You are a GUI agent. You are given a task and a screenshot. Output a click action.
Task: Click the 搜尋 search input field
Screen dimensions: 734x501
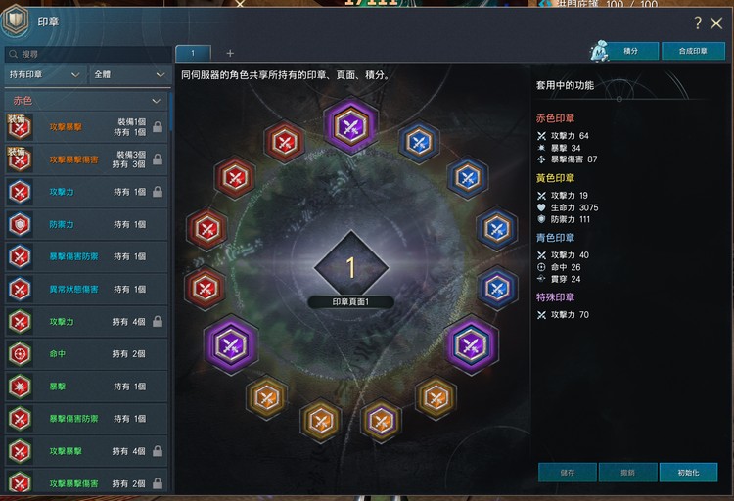click(x=88, y=55)
